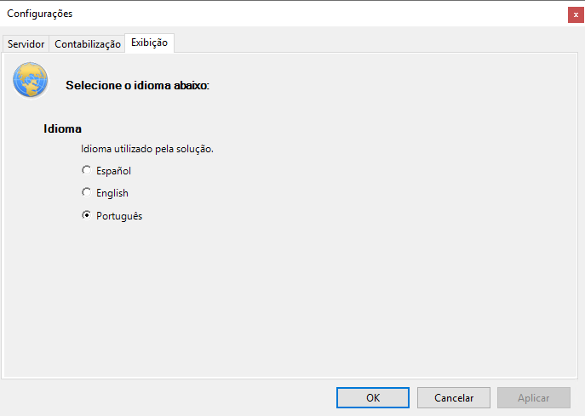Click empty panel area below Português option
The height and width of the screenshot is (416, 585).
pos(290,298)
